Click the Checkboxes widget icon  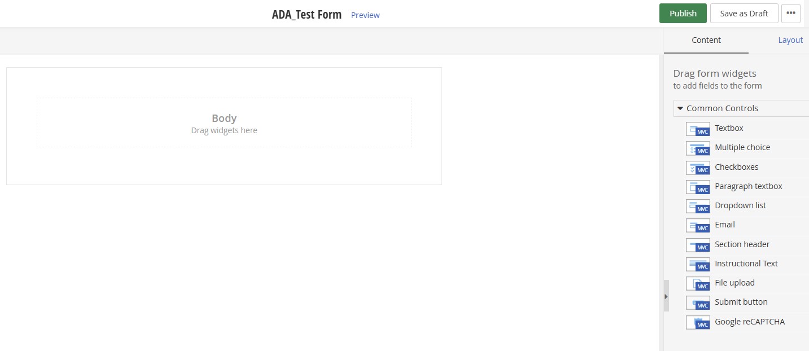698,168
